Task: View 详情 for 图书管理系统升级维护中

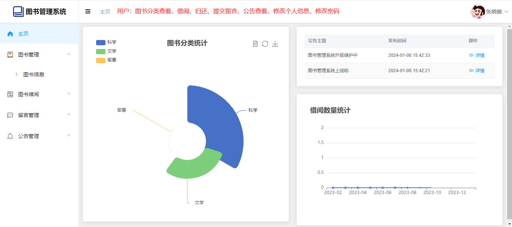Action: coord(477,55)
